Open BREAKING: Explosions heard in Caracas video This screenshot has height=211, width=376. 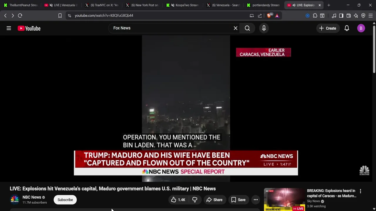coord(332,193)
